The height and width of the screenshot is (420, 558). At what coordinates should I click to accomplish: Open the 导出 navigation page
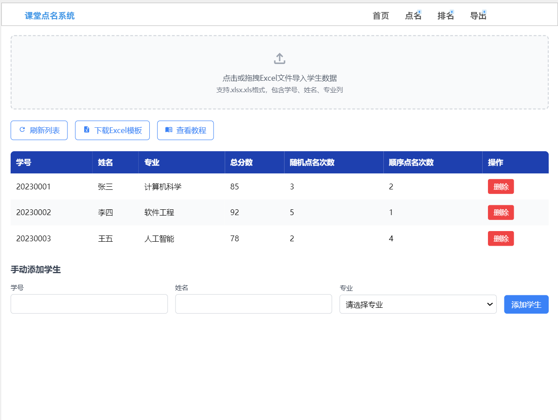pyautogui.click(x=478, y=16)
